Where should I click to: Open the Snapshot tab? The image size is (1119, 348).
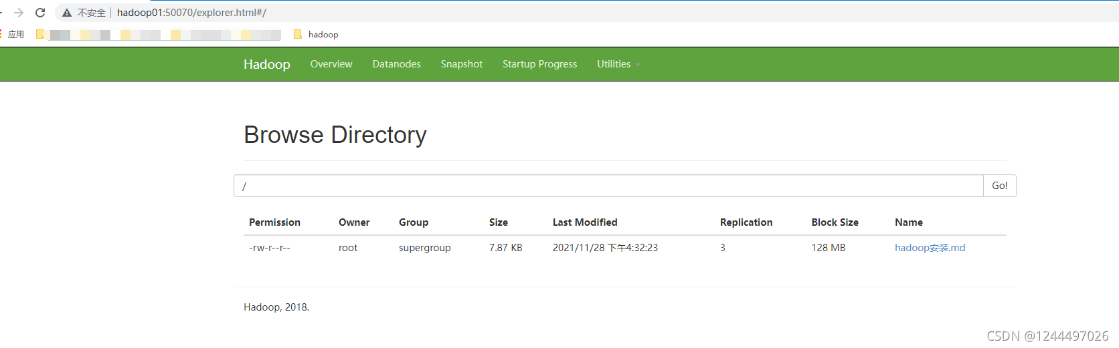pyautogui.click(x=462, y=64)
